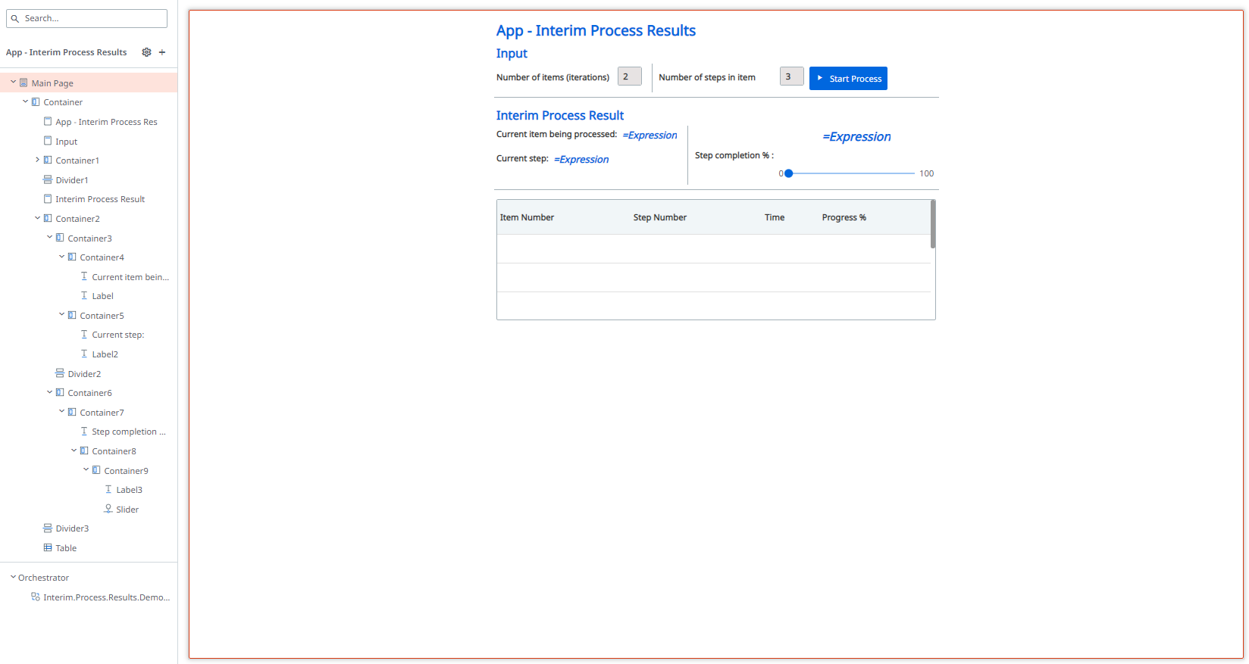Click the Current step expression label
Screen dimensions: 1249x664
click(581, 160)
